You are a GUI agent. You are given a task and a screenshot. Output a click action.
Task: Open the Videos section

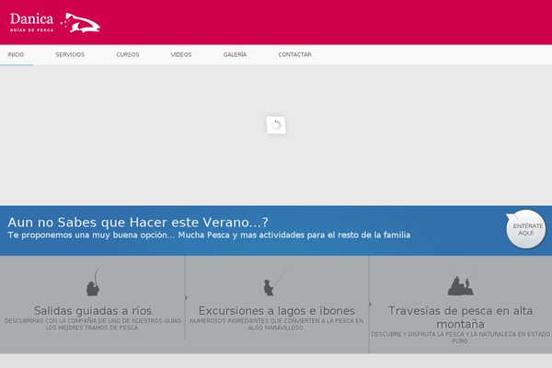click(181, 54)
